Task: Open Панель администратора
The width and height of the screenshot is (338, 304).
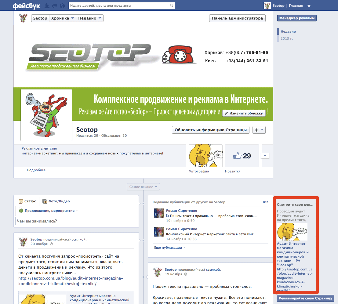Action: pos(237,18)
